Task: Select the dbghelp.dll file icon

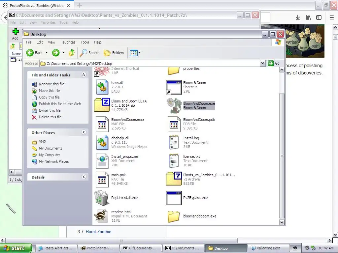Action: (102, 142)
